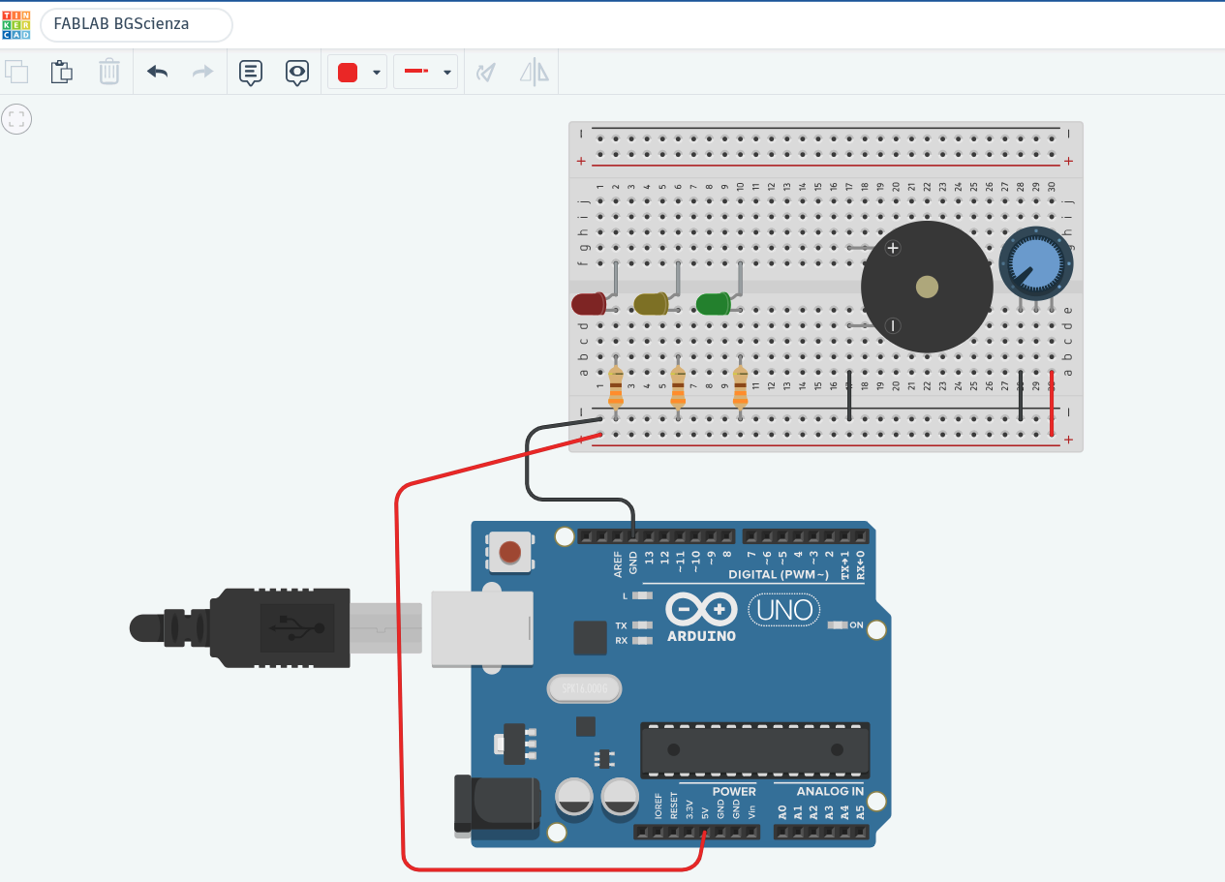Click the Zoom to fit icon
1225x882 pixels.
point(16,119)
